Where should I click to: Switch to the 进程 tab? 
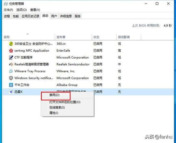coord(7,16)
